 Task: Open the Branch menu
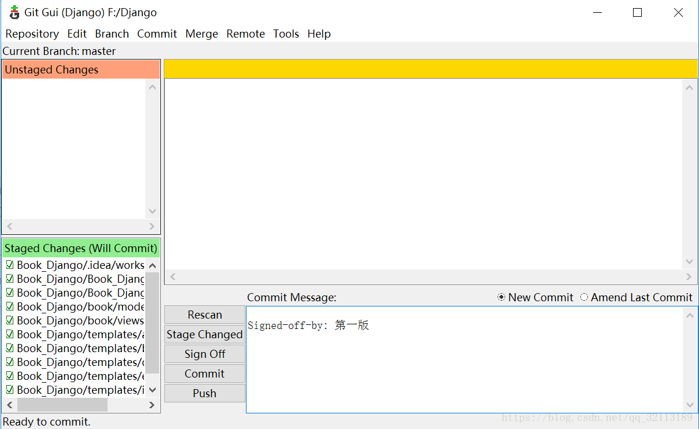(112, 34)
